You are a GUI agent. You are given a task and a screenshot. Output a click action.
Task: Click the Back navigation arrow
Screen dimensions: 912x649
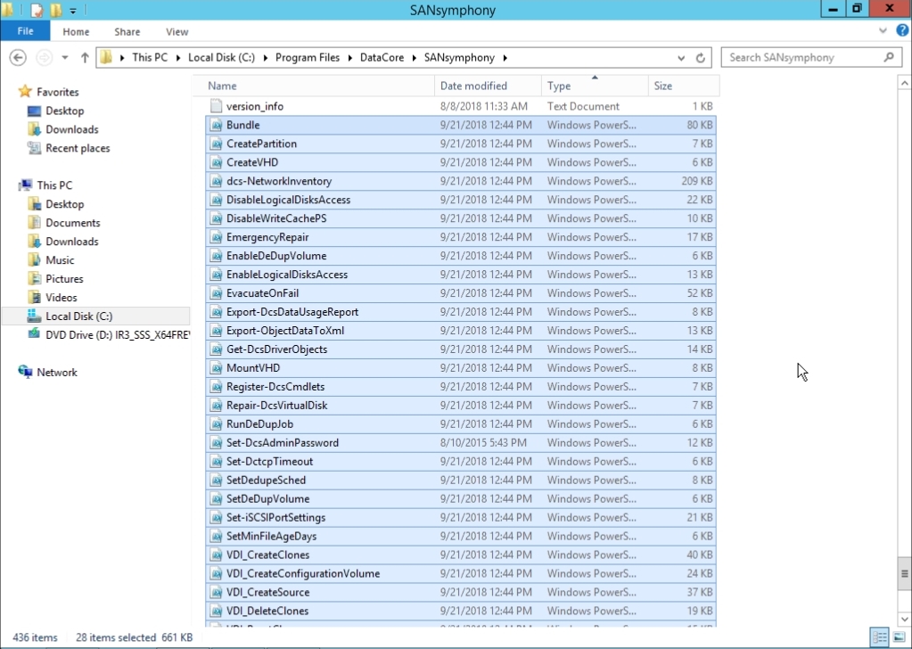(x=18, y=58)
